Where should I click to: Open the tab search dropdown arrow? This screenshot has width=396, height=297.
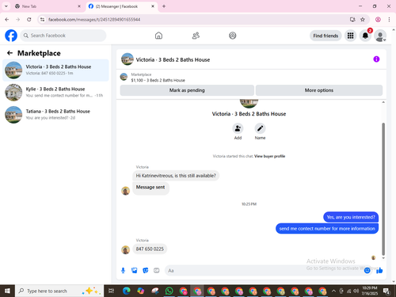click(x=6, y=6)
